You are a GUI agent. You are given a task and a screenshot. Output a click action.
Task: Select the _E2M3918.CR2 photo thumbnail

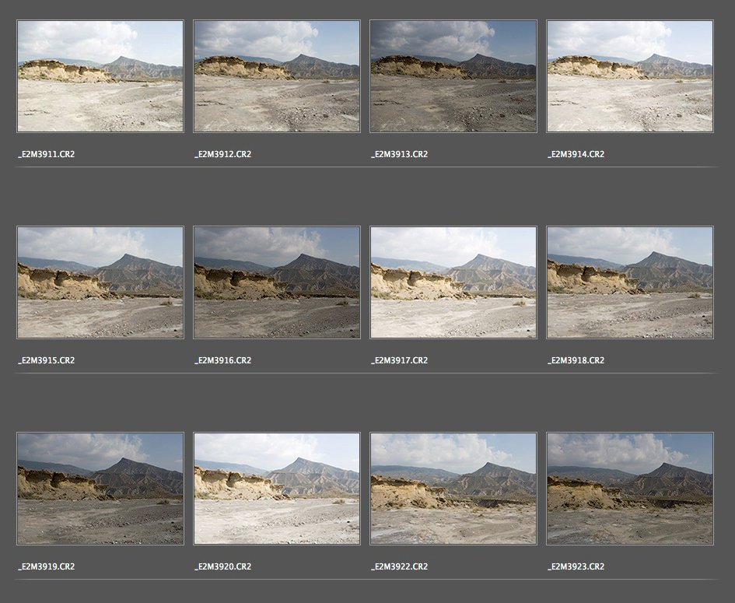[x=630, y=282]
